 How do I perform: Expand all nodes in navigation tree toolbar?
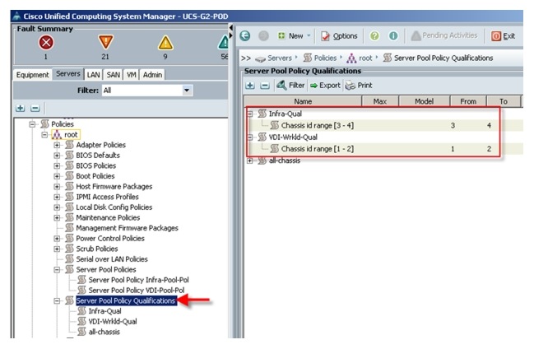(21, 108)
